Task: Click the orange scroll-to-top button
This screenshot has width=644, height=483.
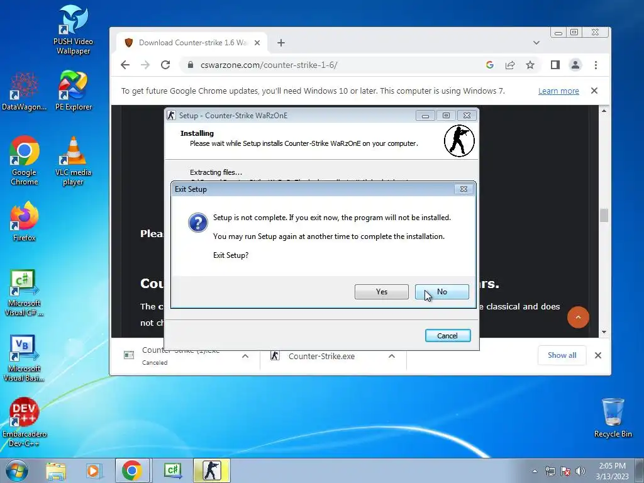Action: click(x=578, y=317)
